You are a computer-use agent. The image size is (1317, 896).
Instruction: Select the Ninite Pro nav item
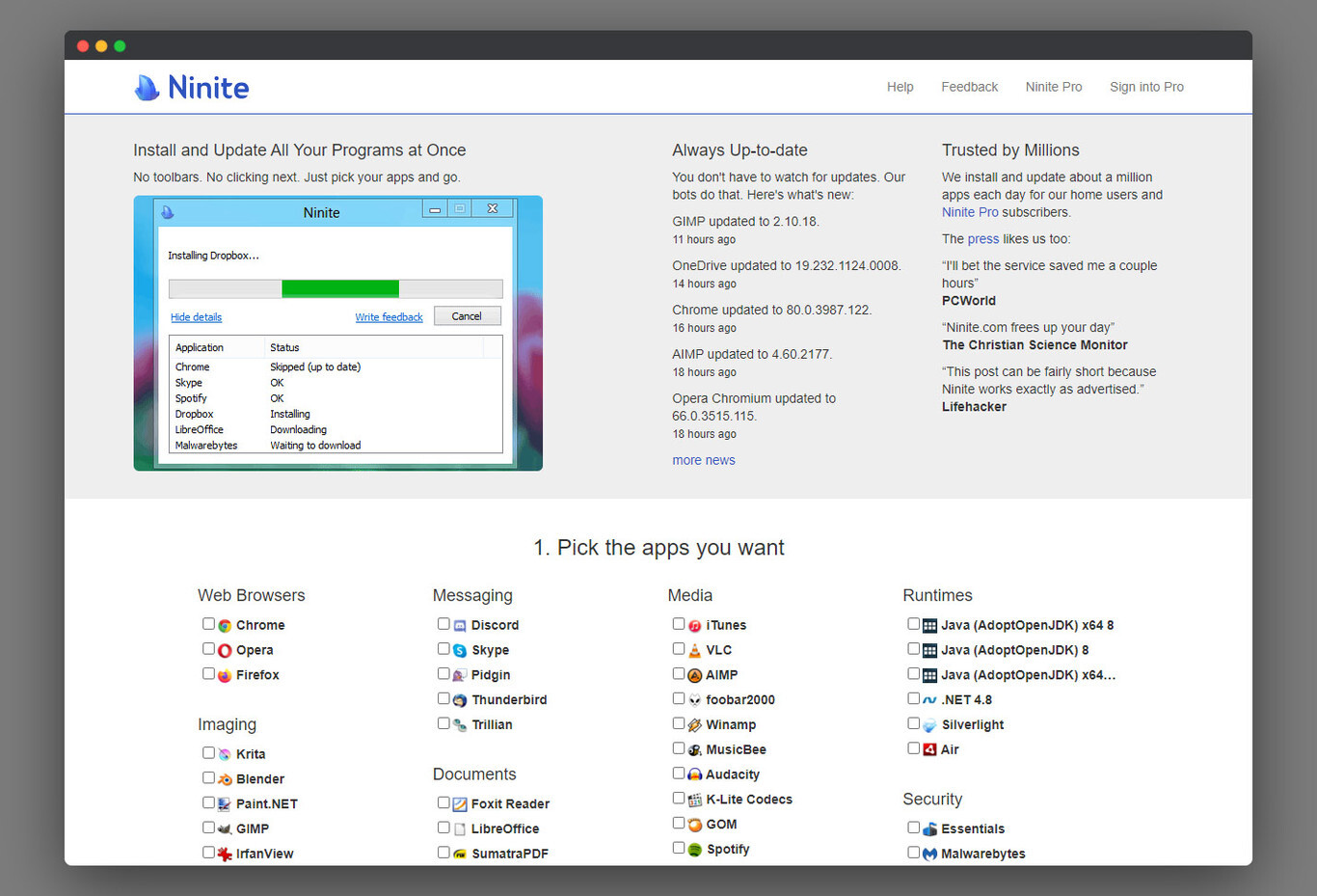pyautogui.click(x=1053, y=87)
